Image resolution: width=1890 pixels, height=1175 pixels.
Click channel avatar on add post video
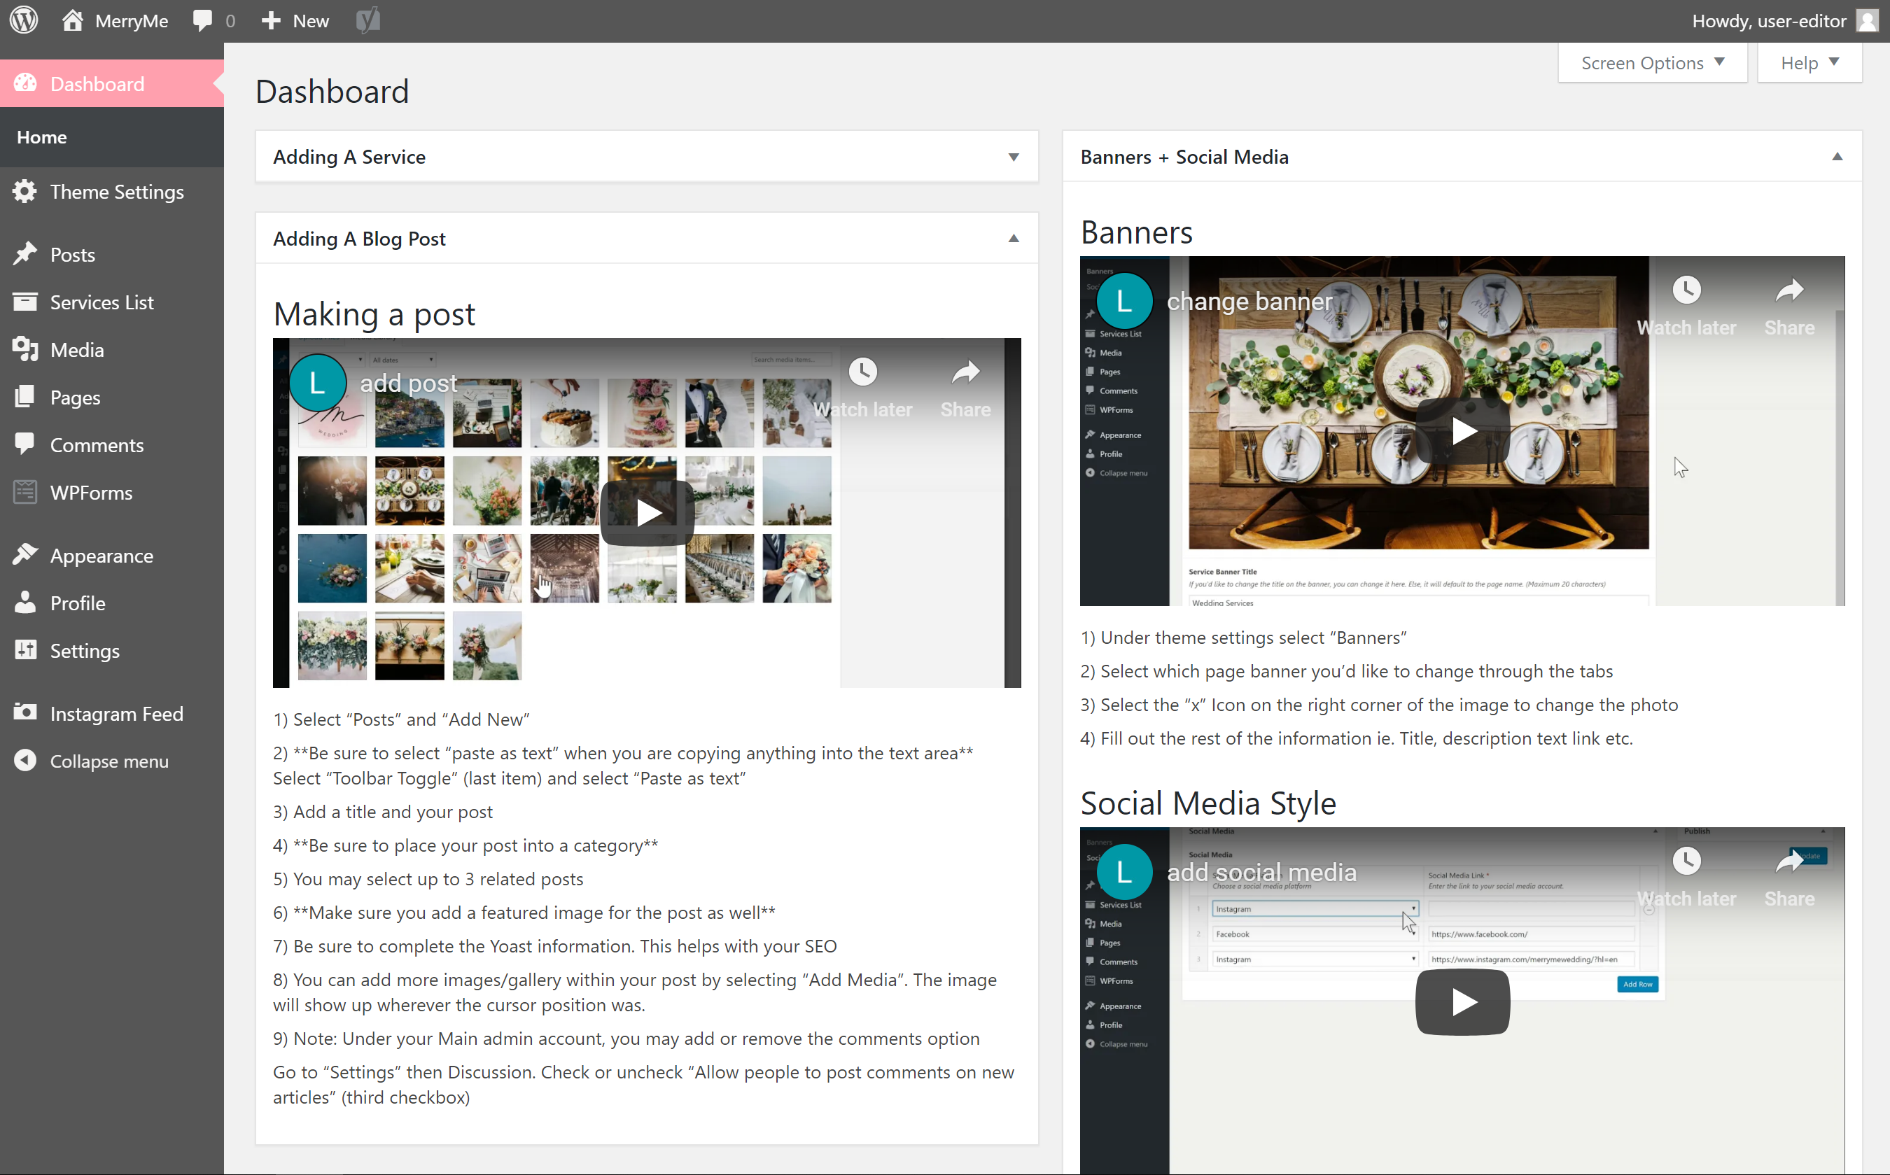tap(317, 383)
